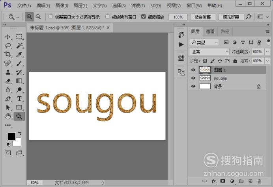This screenshot has height=187, width=273.
Task: Toggle lock transparent pixels
Action: coord(205,61)
